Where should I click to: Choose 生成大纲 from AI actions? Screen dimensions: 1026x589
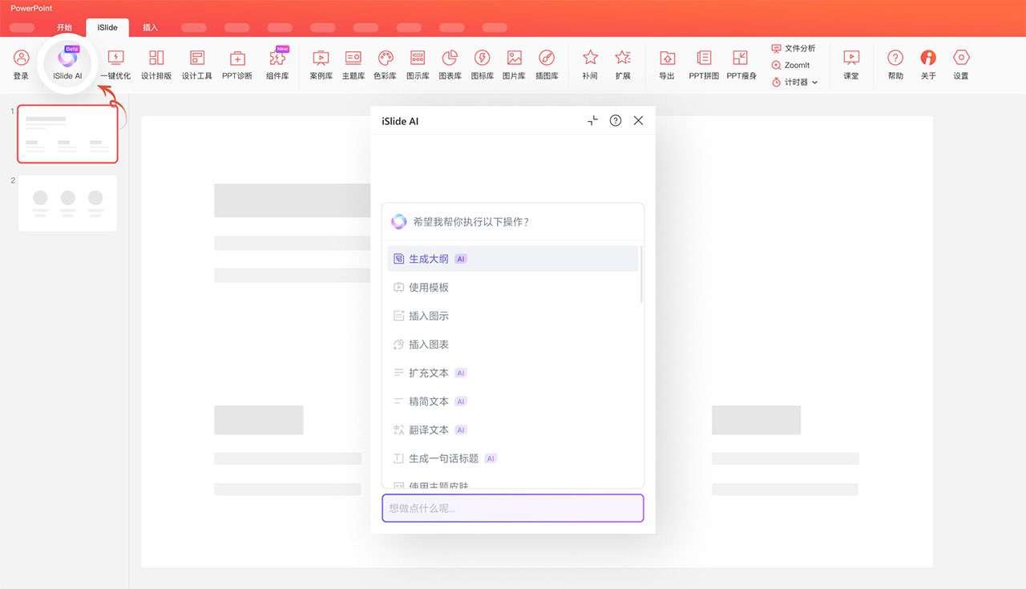[513, 259]
